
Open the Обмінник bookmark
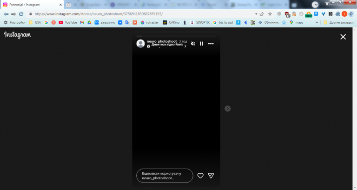coord(268,22)
